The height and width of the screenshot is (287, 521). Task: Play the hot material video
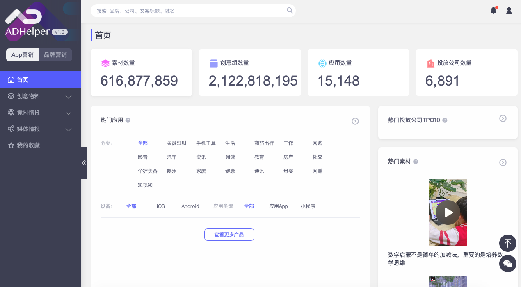coord(448,212)
